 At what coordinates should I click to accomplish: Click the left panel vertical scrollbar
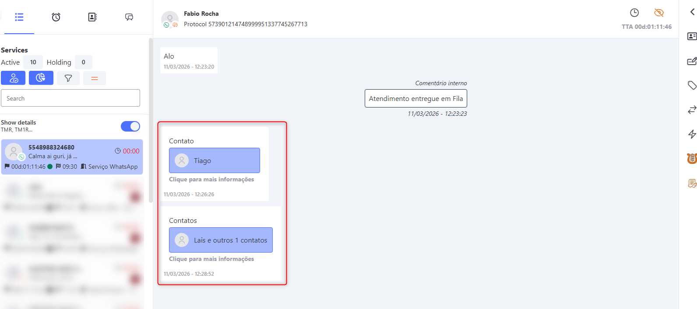click(151, 120)
